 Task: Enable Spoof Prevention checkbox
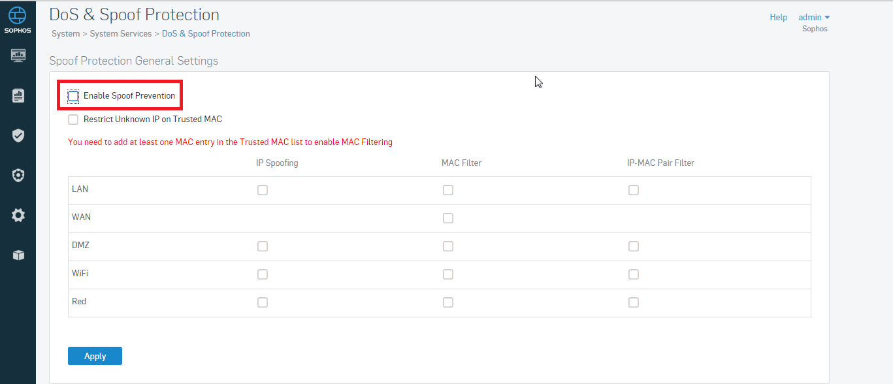click(73, 96)
